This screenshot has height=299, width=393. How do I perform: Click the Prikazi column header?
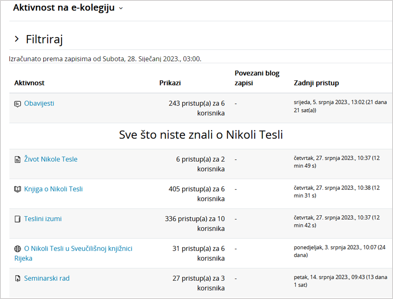[170, 83]
